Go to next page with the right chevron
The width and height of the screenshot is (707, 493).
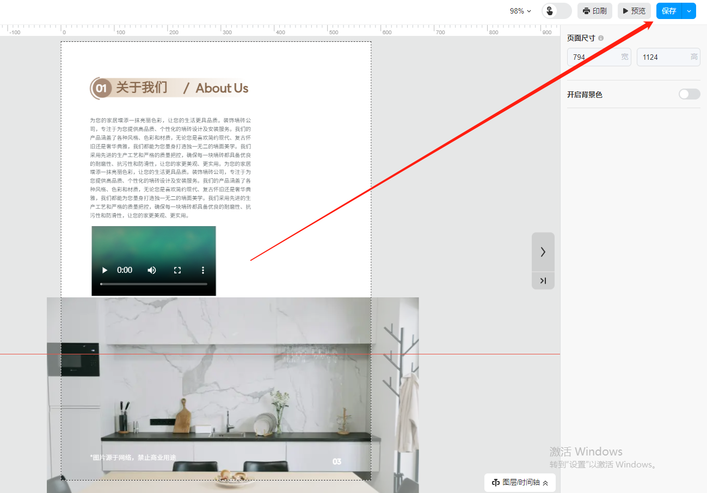coord(543,252)
